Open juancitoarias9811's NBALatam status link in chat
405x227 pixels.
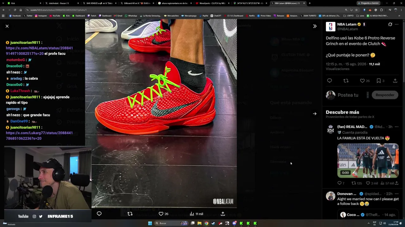click(39, 51)
